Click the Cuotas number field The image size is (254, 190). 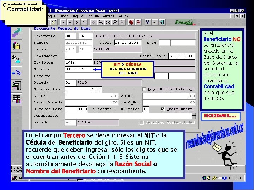coord(146,109)
